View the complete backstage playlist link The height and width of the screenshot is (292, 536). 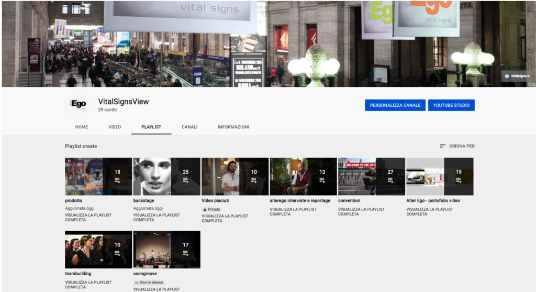(157, 218)
